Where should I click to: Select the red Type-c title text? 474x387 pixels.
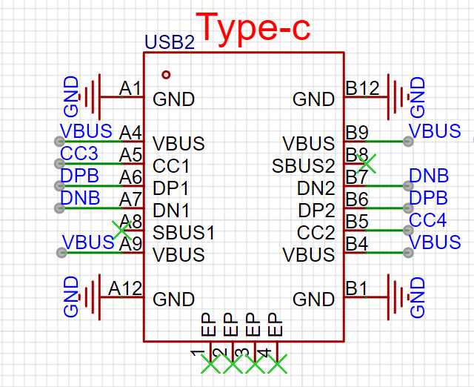pyautogui.click(x=253, y=29)
